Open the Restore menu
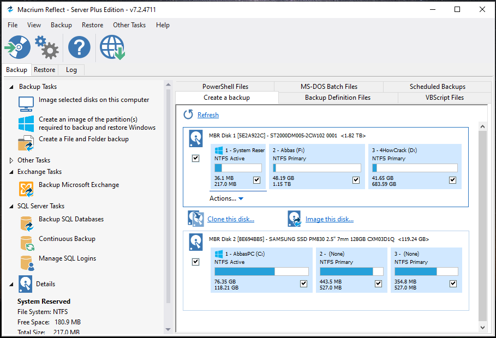Image resolution: width=496 pixels, height=338 pixels. [92, 25]
